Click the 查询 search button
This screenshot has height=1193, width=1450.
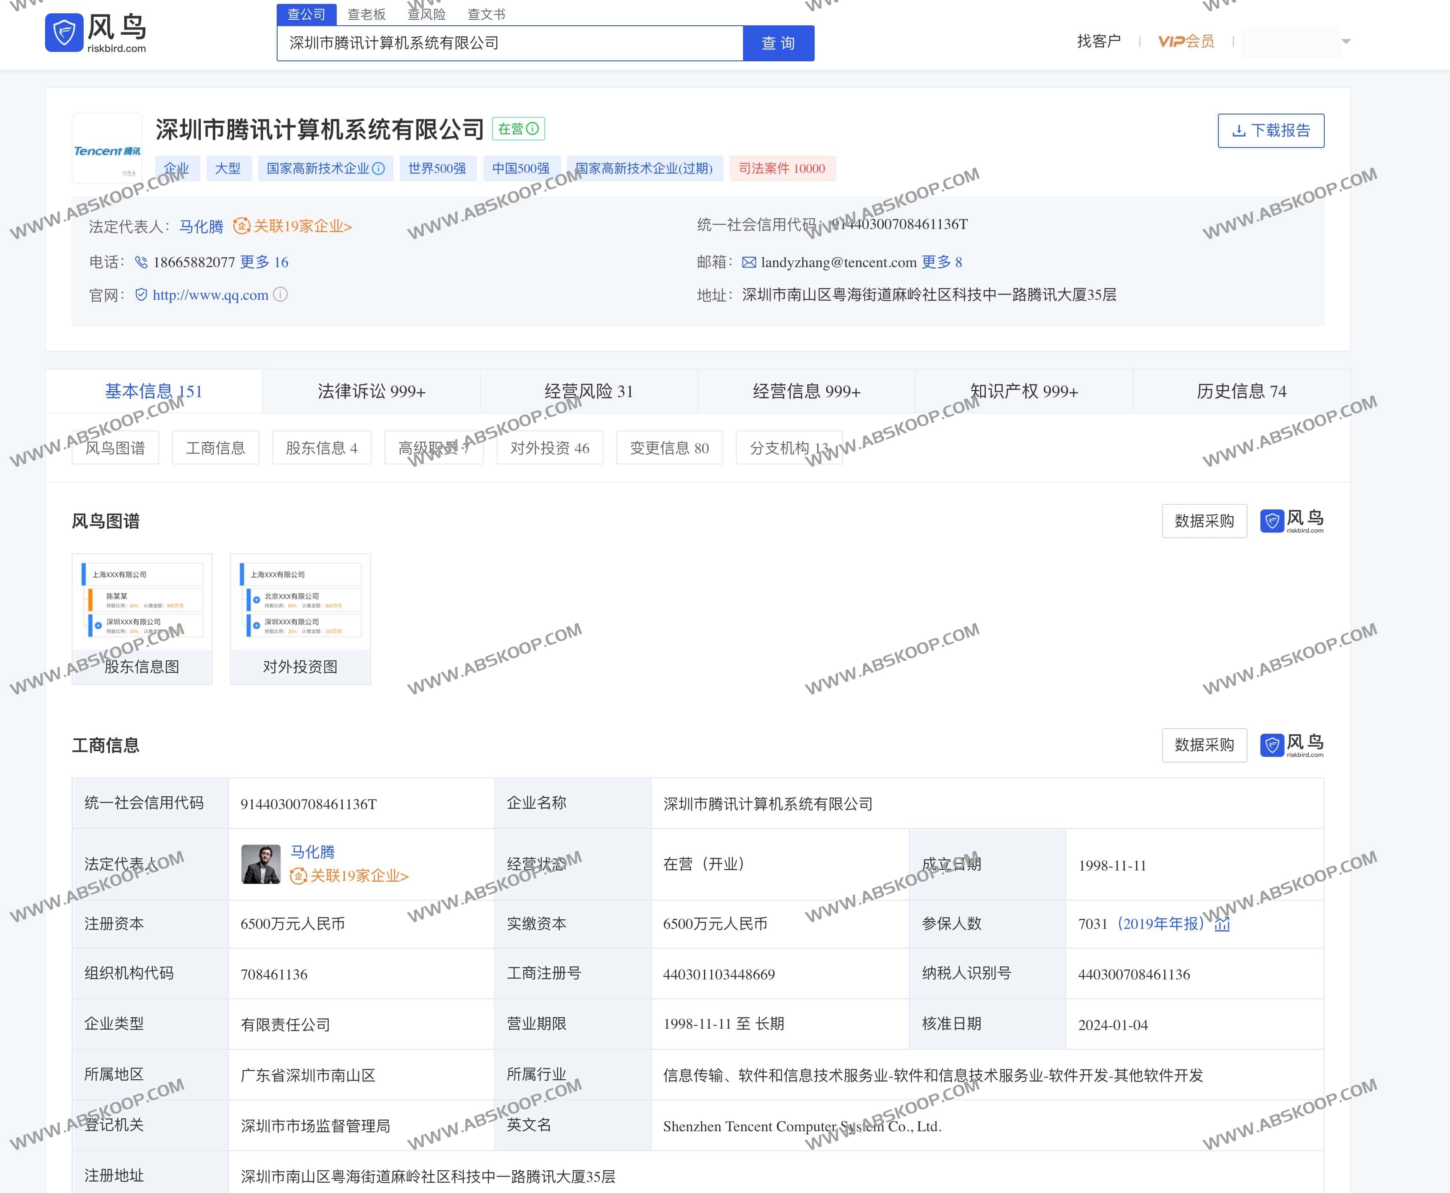[778, 42]
